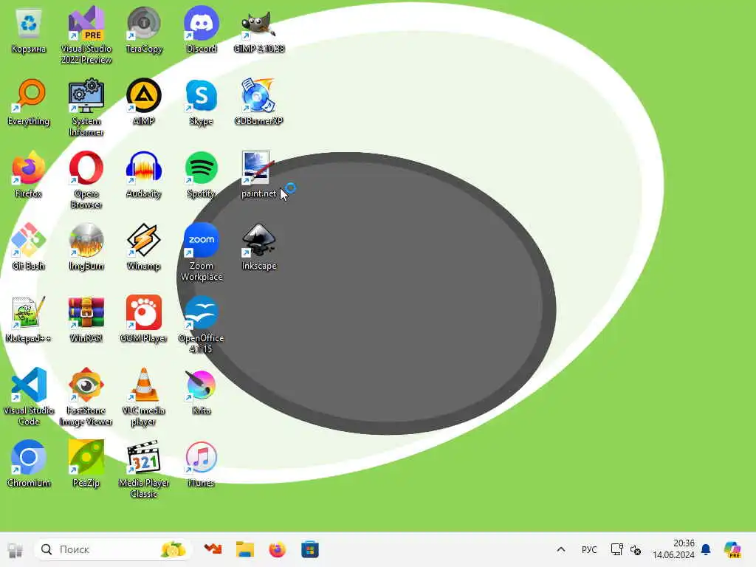The image size is (756, 567).
Task: Expand hidden system tray icons chevron
Action: pyautogui.click(x=561, y=549)
